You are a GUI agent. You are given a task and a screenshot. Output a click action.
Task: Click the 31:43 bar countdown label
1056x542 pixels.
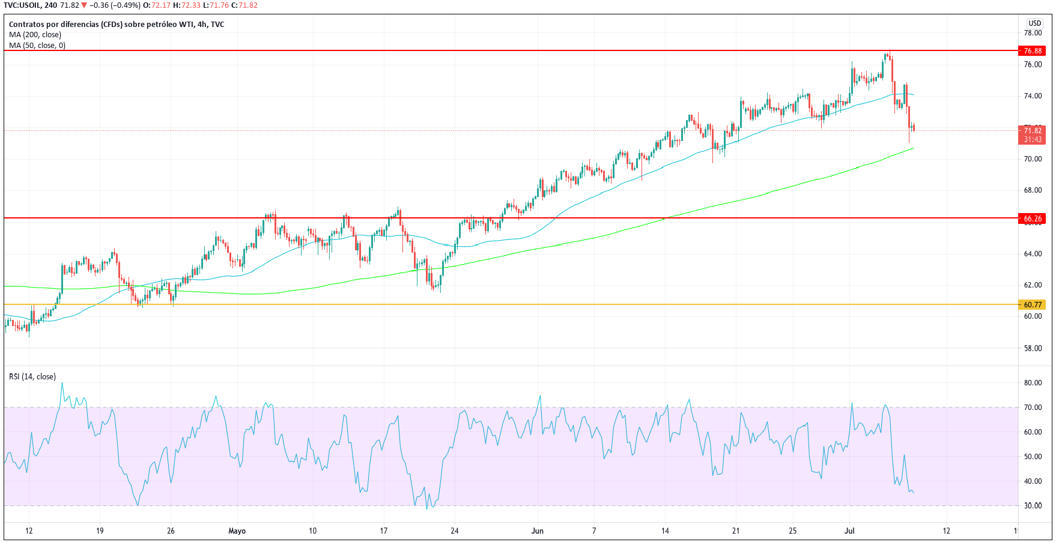point(1033,140)
